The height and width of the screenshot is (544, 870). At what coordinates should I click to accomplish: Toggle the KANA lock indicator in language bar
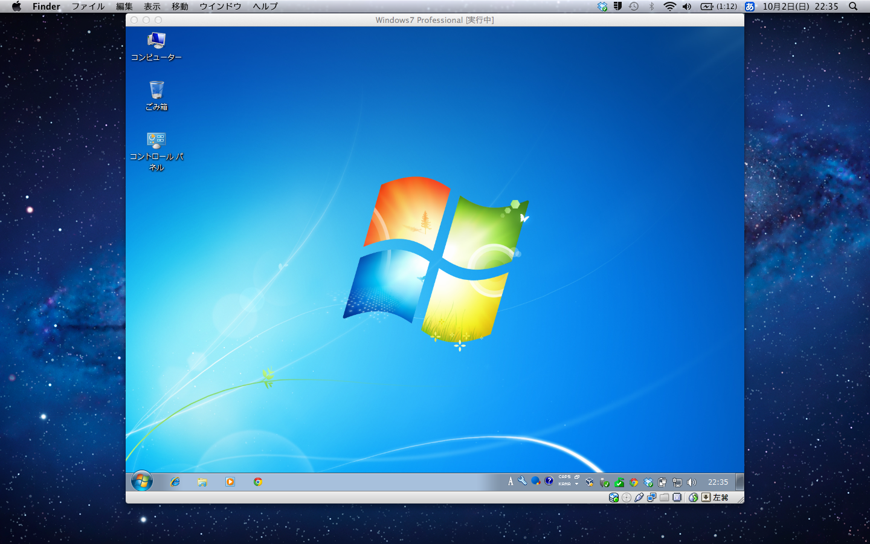pos(564,484)
